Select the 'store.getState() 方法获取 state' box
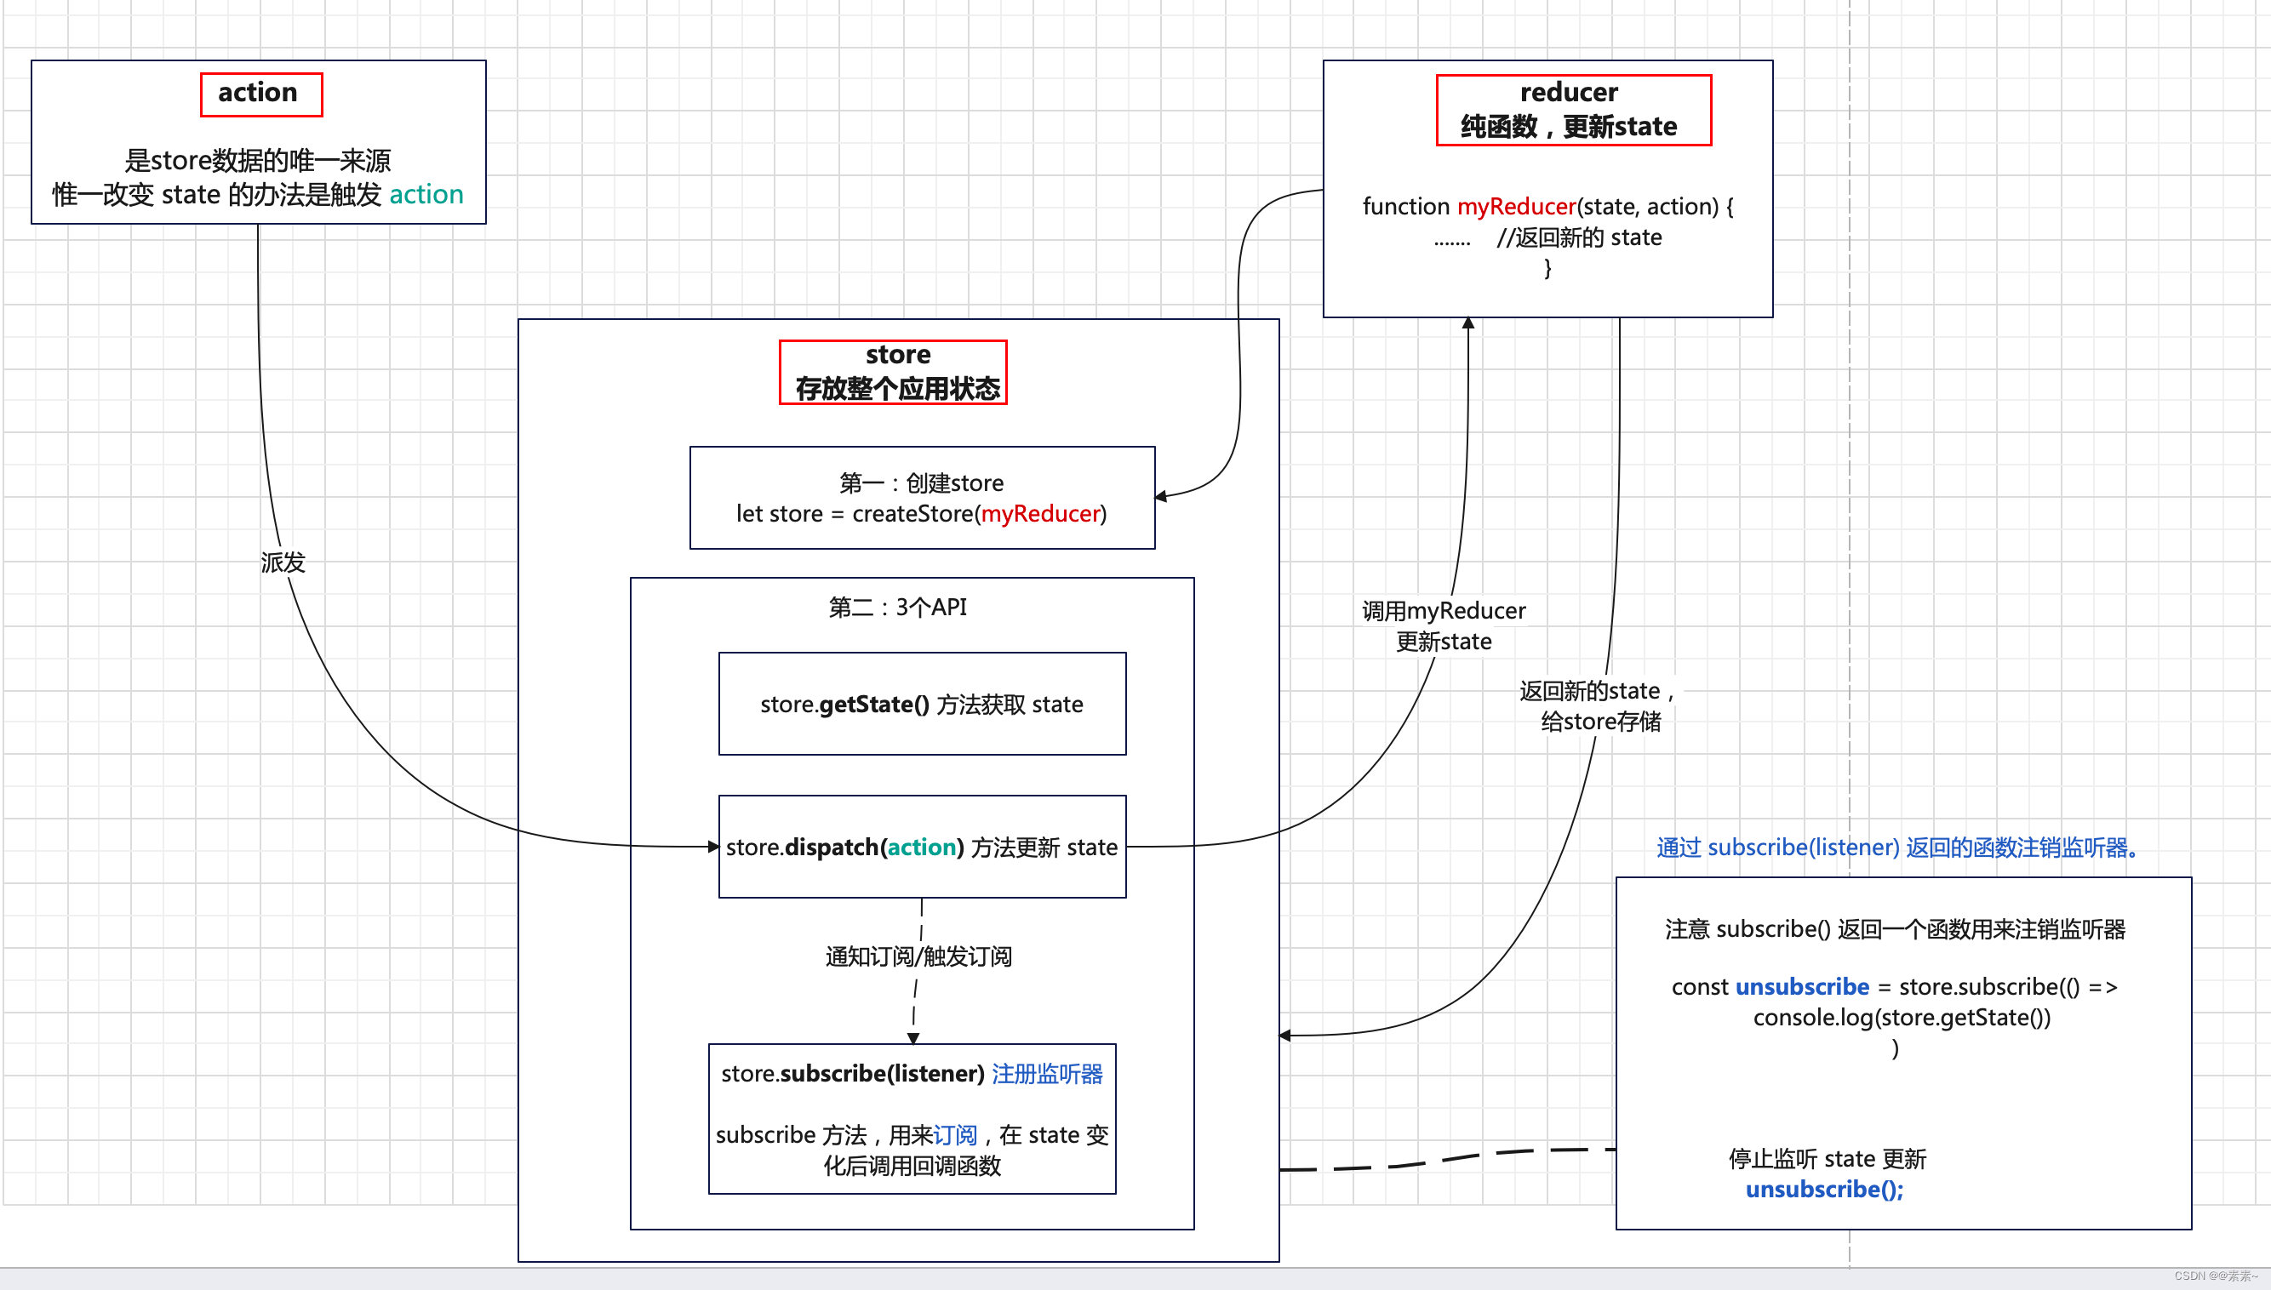 [923, 705]
